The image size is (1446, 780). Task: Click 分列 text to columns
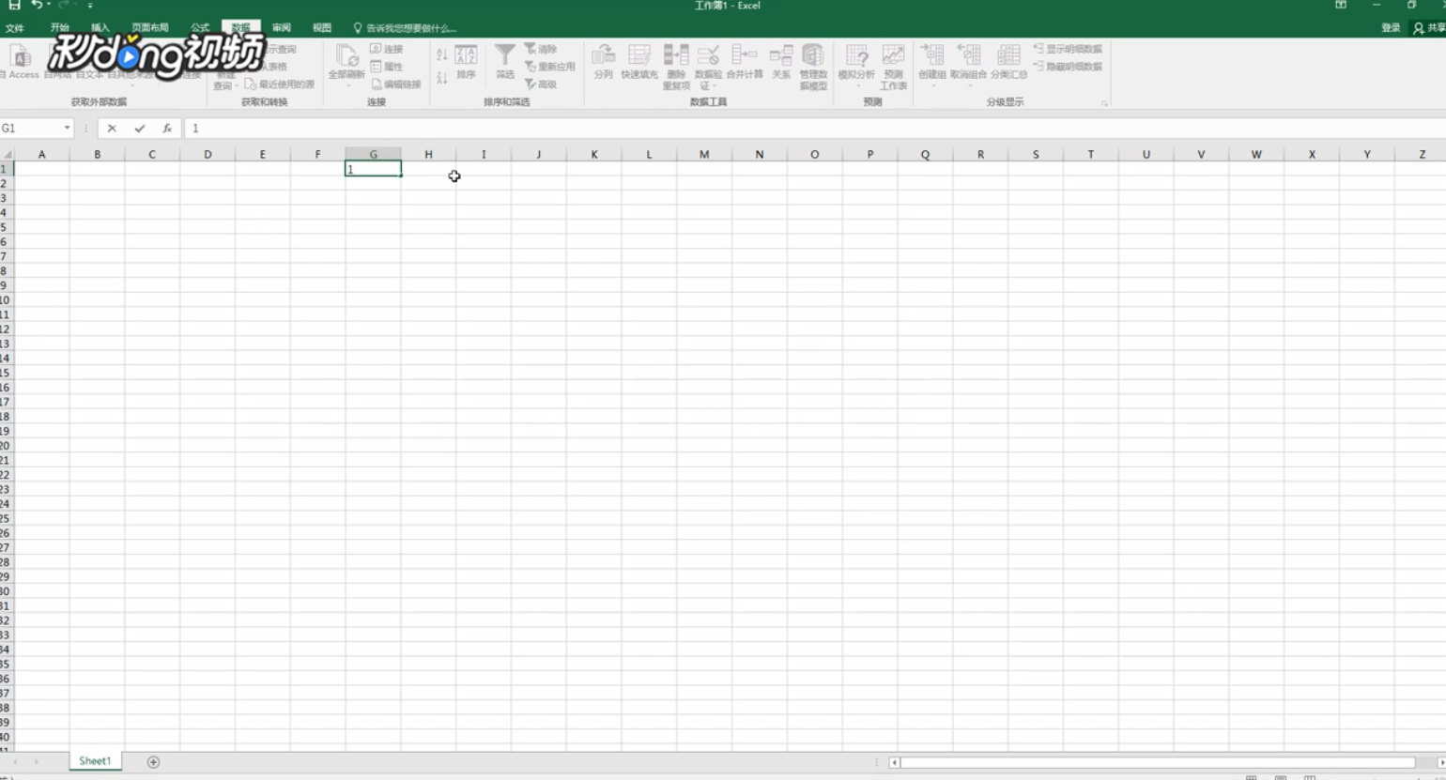(604, 62)
